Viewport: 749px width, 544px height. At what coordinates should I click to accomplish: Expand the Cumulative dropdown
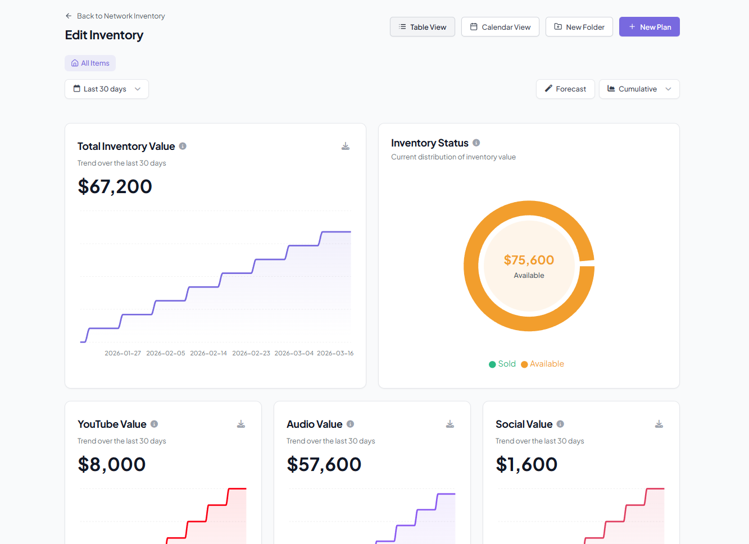tap(639, 89)
